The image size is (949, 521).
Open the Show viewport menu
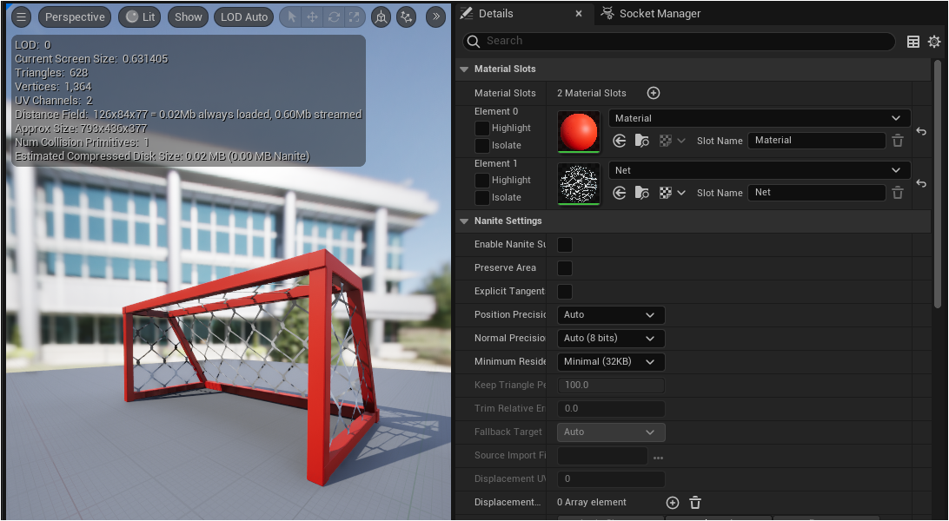pyautogui.click(x=188, y=16)
